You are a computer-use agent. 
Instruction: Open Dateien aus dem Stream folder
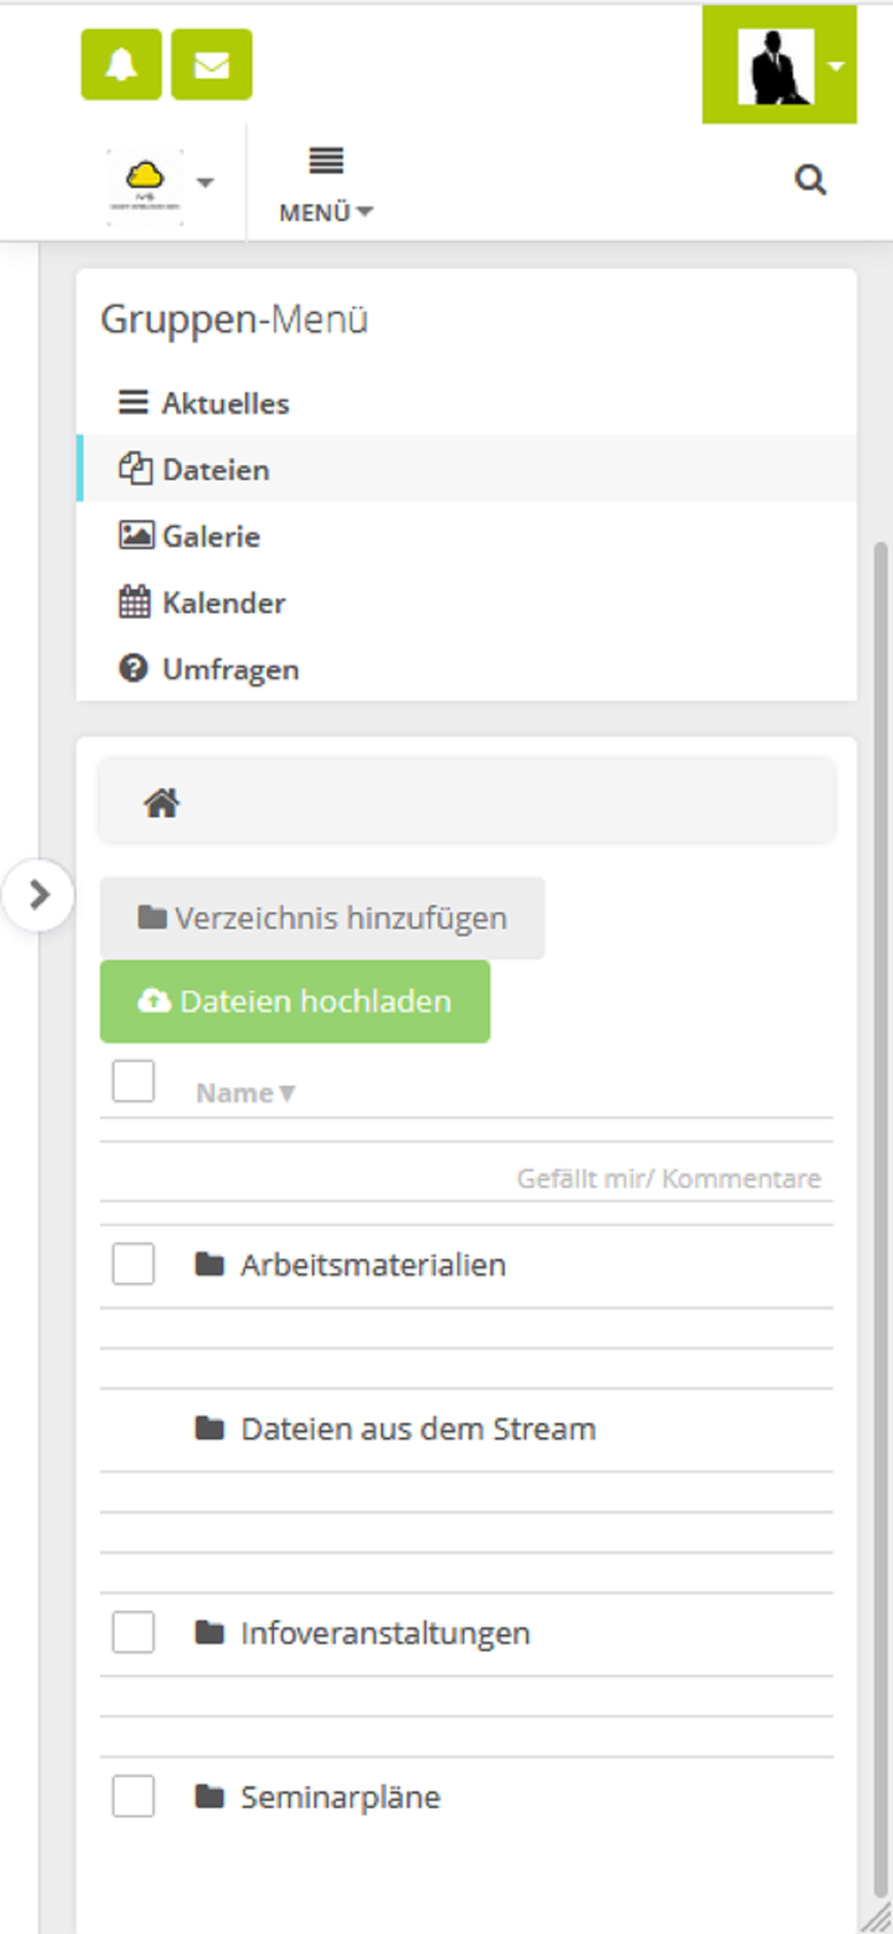point(418,1428)
